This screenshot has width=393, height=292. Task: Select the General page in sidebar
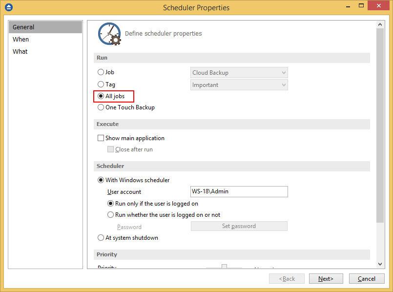pos(23,27)
